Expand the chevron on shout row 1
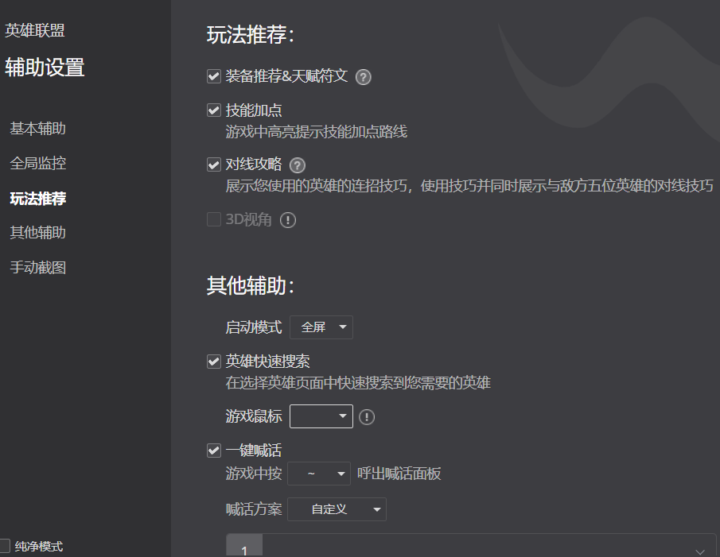This screenshot has width=720, height=557. tap(700, 551)
